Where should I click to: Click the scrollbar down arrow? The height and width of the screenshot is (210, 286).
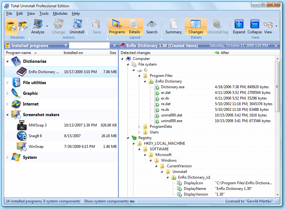[277, 195]
